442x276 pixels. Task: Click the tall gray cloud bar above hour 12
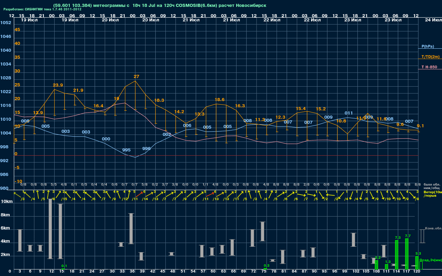(50, 229)
